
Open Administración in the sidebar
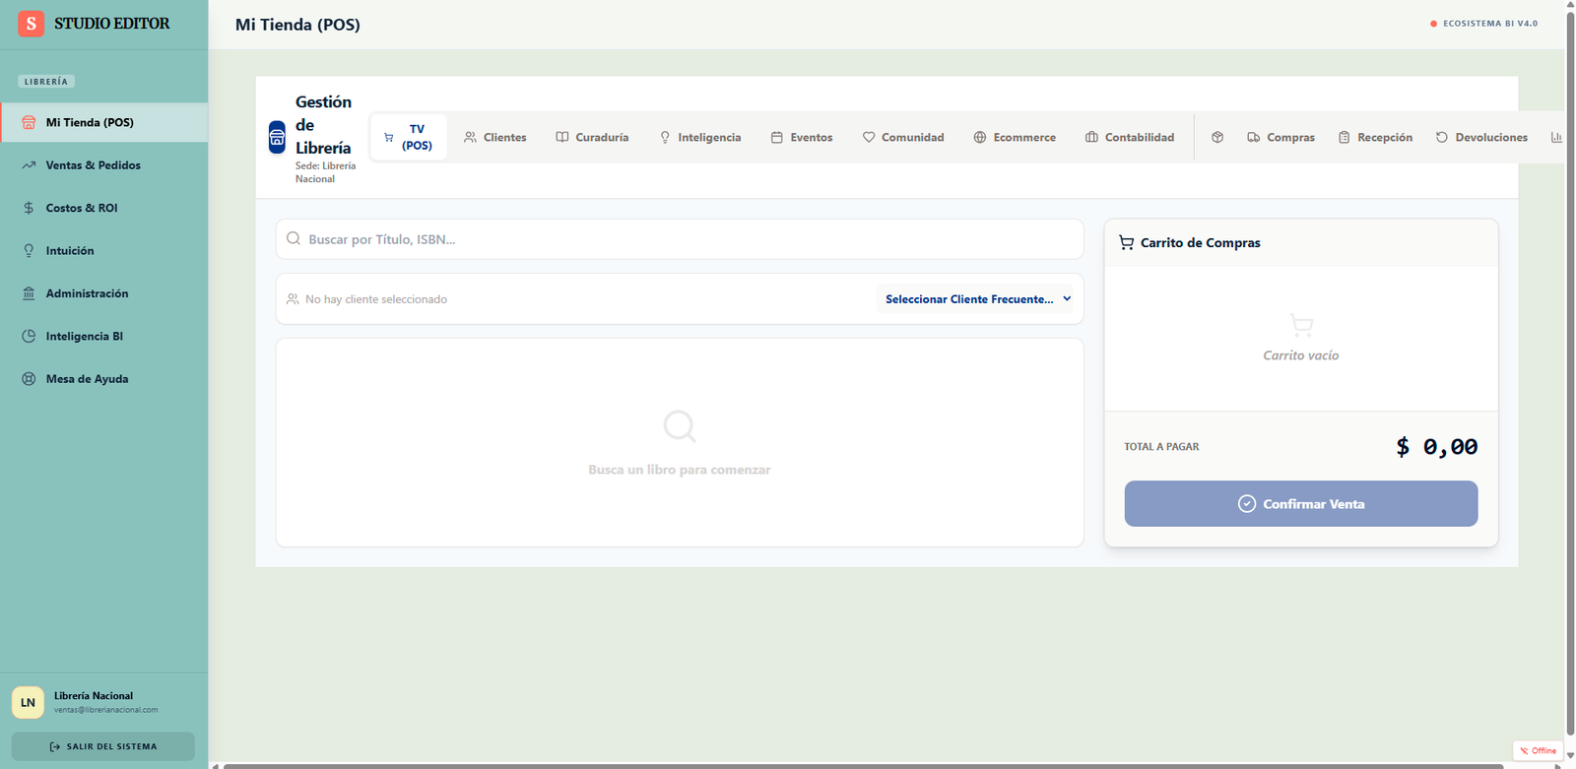click(x=103, y=293)
